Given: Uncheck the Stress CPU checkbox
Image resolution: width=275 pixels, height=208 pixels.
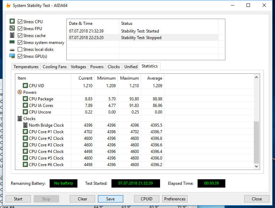Looking at the screenshot, I should (20, 22).
